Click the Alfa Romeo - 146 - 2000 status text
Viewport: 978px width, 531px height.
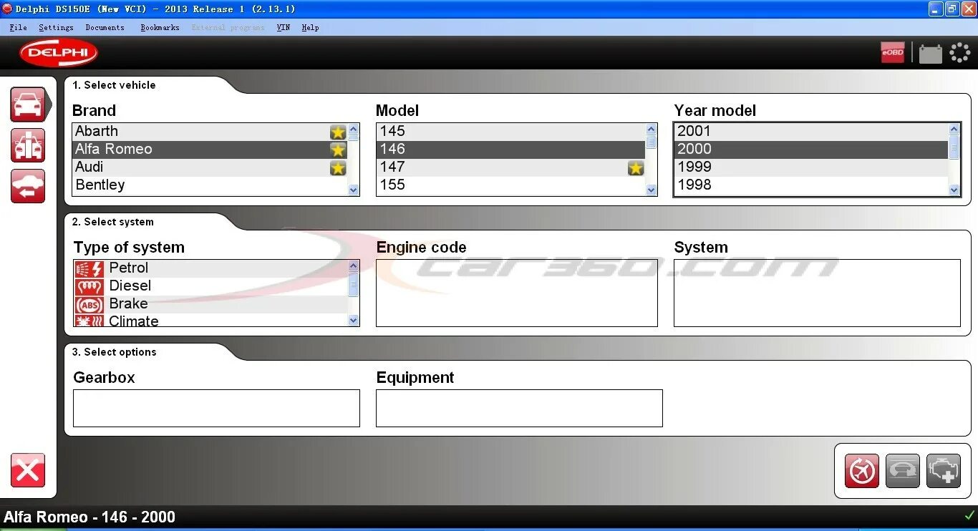[x=89, y=517]
